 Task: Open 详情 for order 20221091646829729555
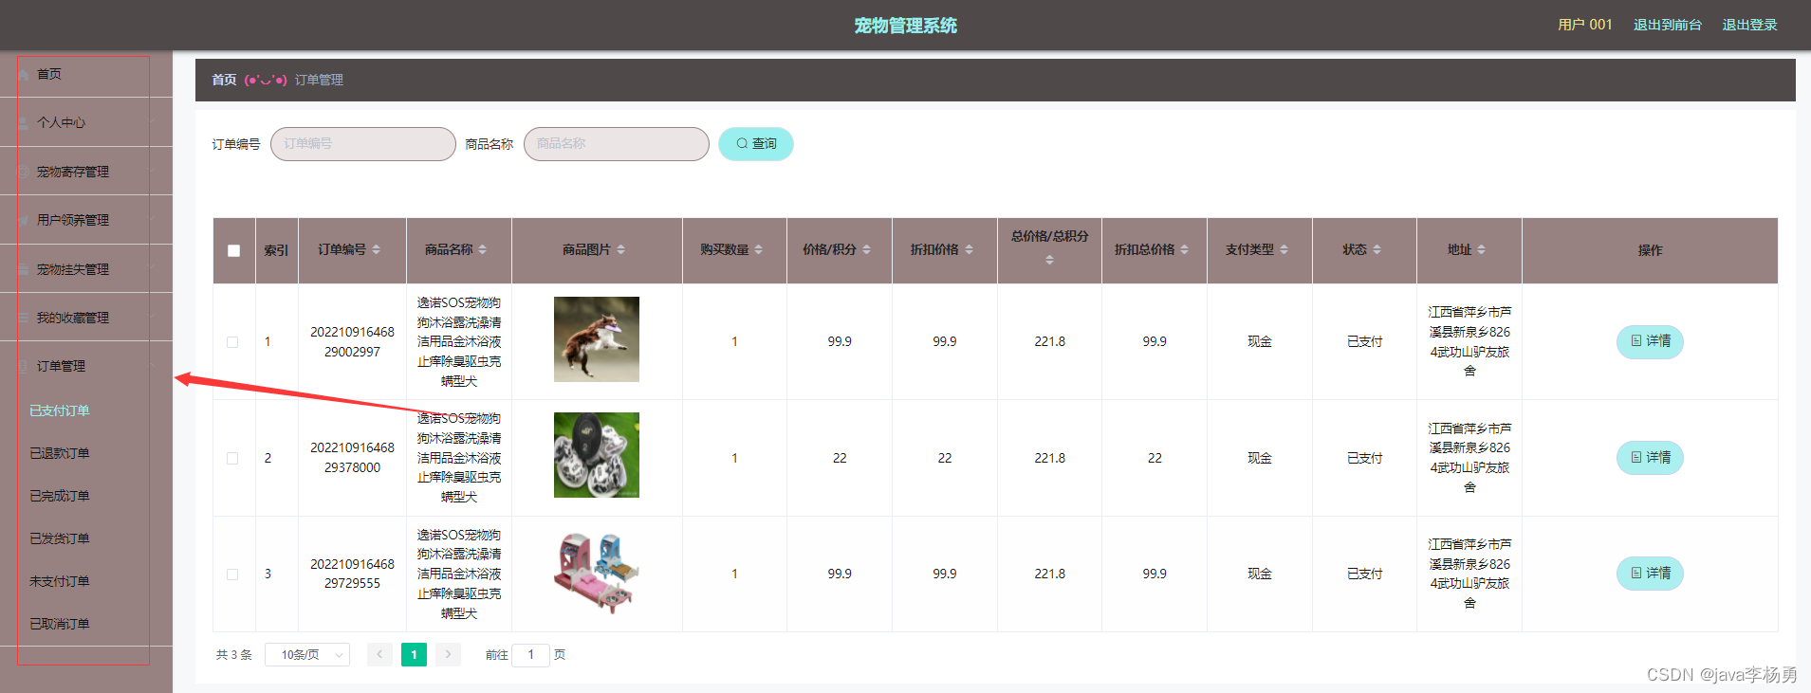coord(1650,574)
